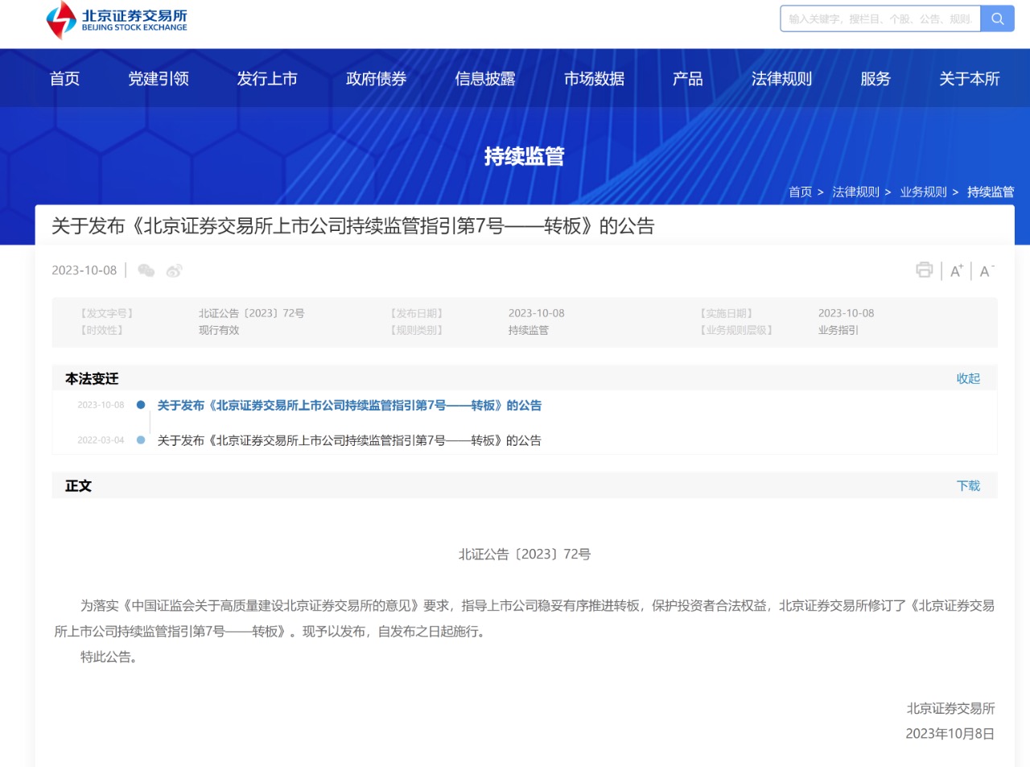Image resolution: width=1030 pixels, height=767 pixels.
Task: Open the 2022-03-04 version announcement link
Action: [349, 440]
